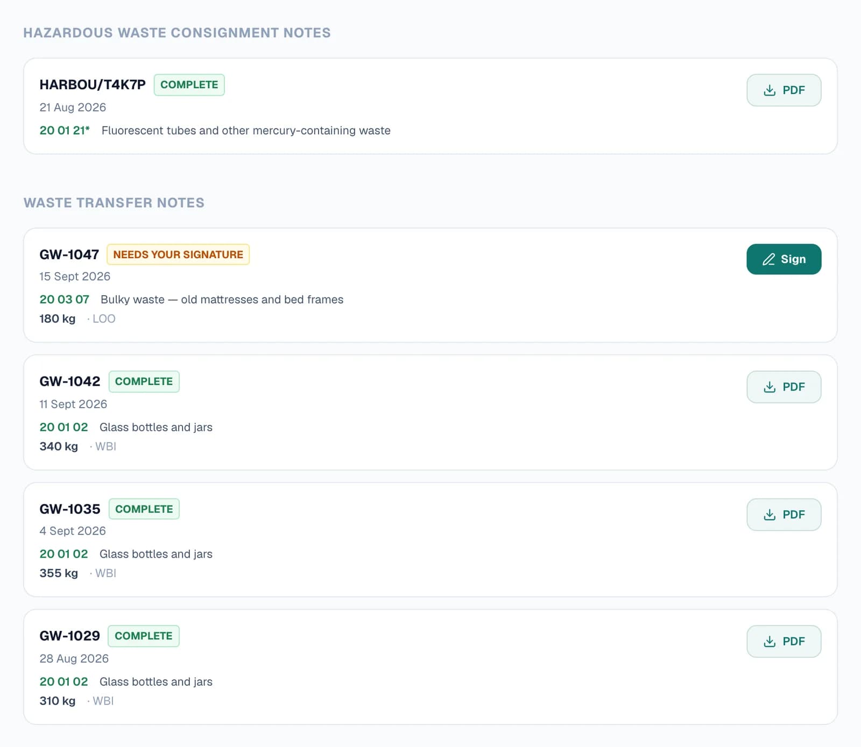Click the pen icon on Sign button
This screenshot has height=747, width=861.
(x=768, y=259)
